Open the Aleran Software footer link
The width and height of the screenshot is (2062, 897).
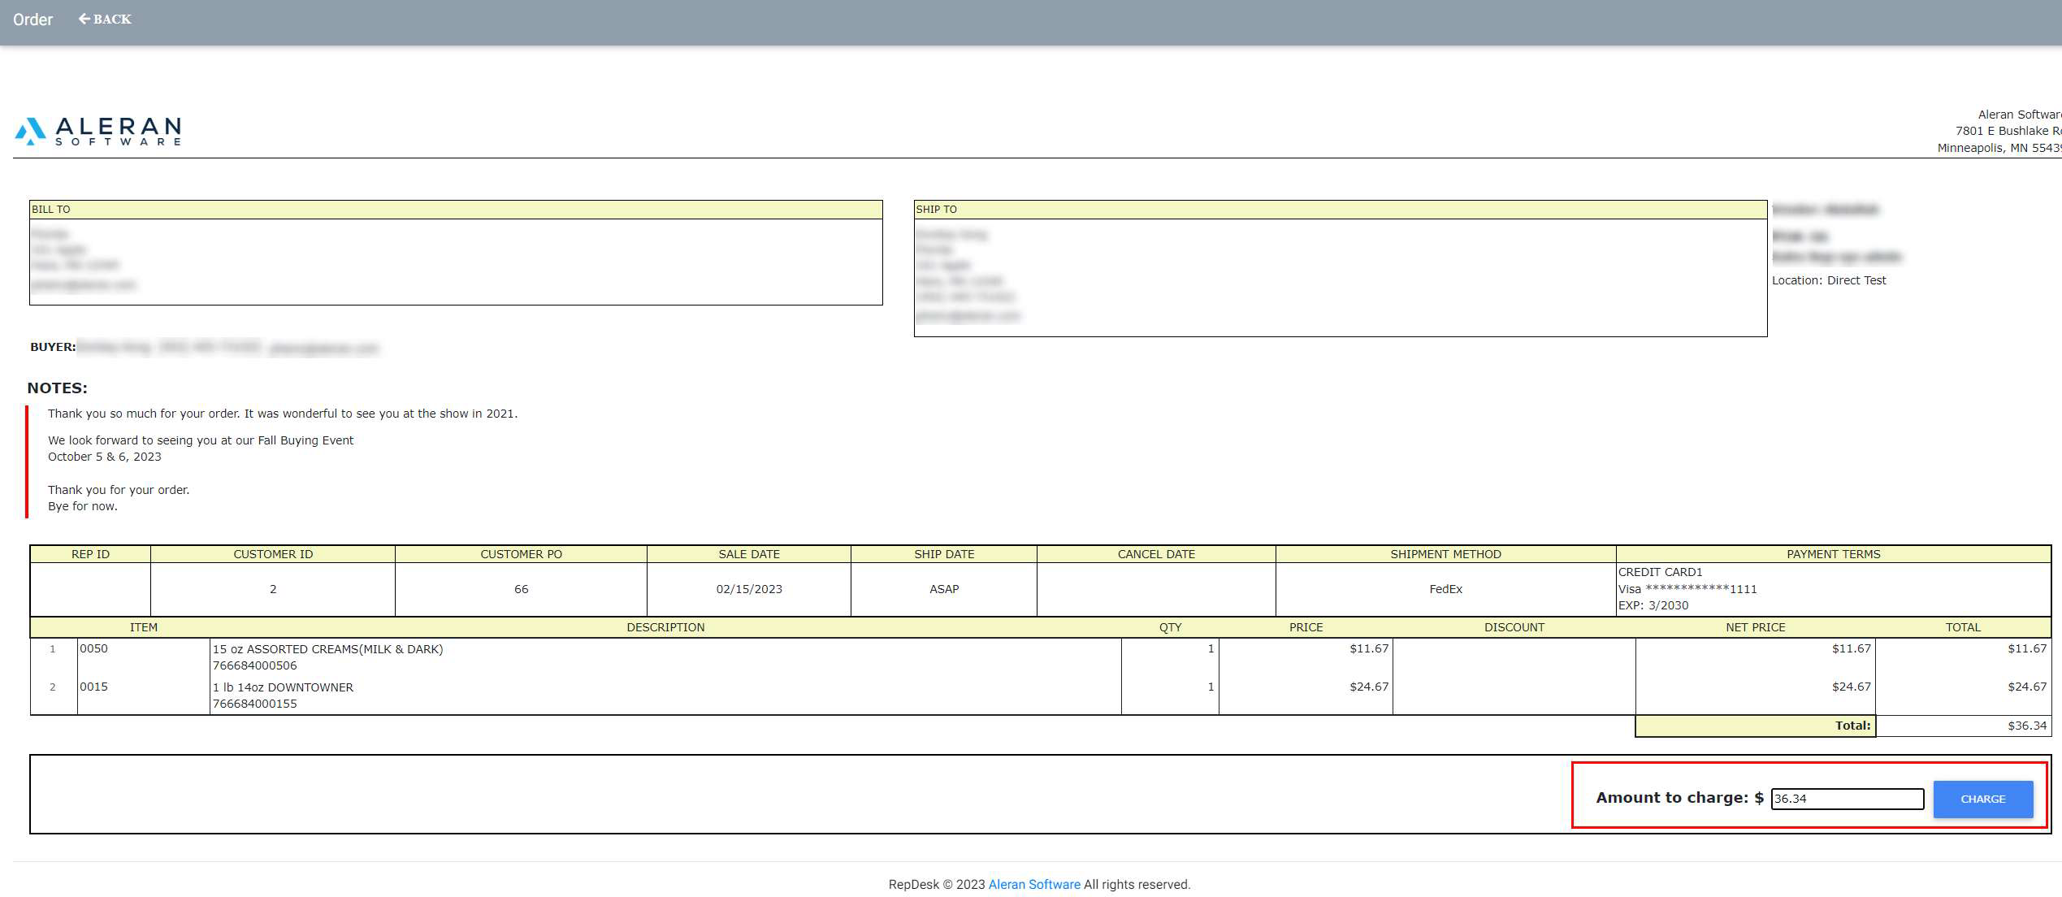pyautogui.click(x=1033, y=884)
